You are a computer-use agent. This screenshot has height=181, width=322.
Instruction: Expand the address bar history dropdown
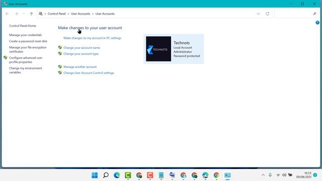click(x=258, y=14)
